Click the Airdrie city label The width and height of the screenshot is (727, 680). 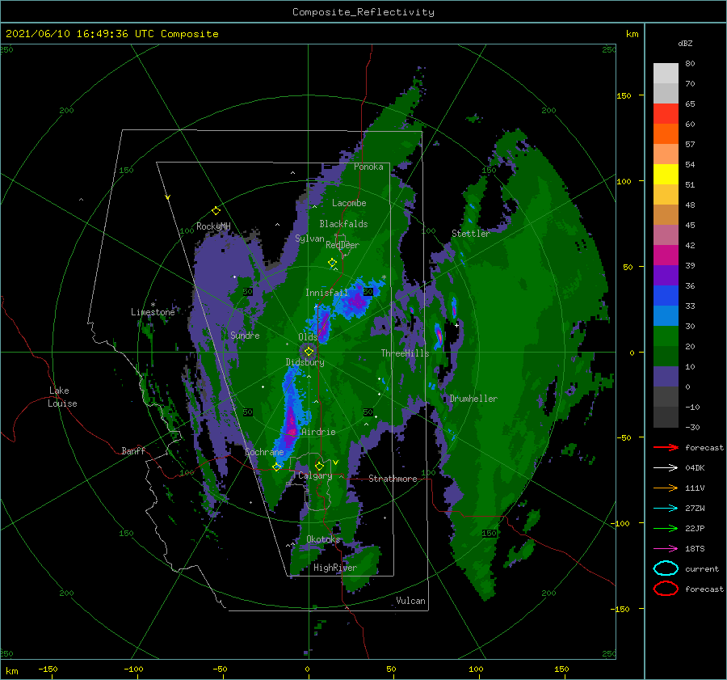click(x=318, y=432)
